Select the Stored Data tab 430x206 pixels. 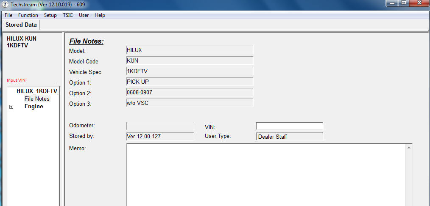coord(21,25)
